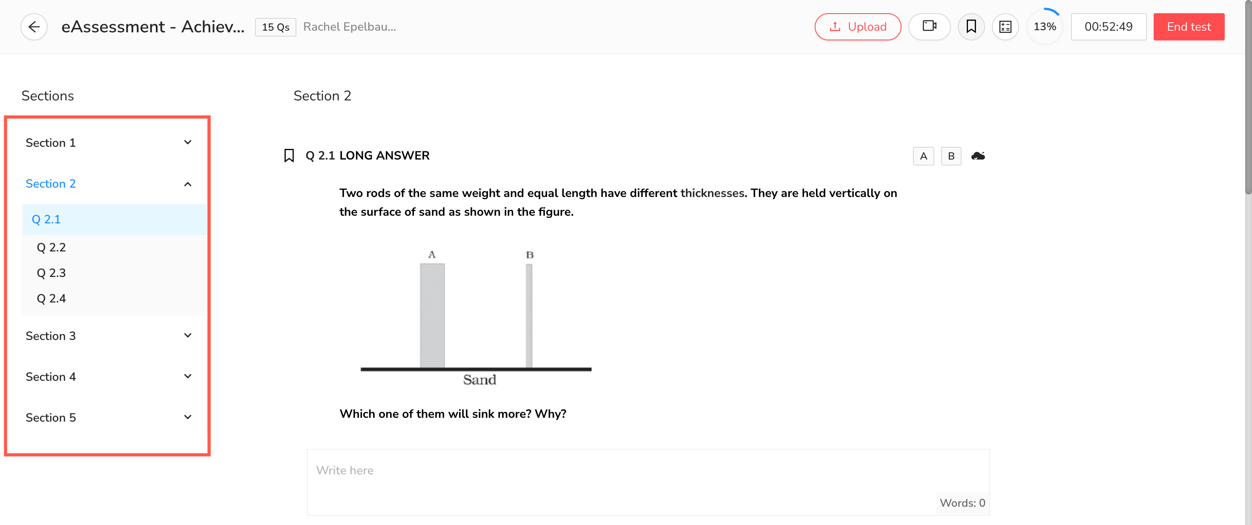Select the smaller font size A button
This screenshot has width=1252, height=525.
click(923, 156)
